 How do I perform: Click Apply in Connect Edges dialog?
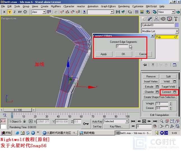pyautogui.click(x=104, y=54)
